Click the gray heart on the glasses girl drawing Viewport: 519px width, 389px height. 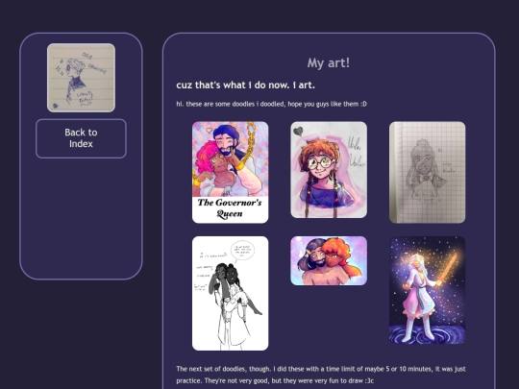click(x=298, y=132)
